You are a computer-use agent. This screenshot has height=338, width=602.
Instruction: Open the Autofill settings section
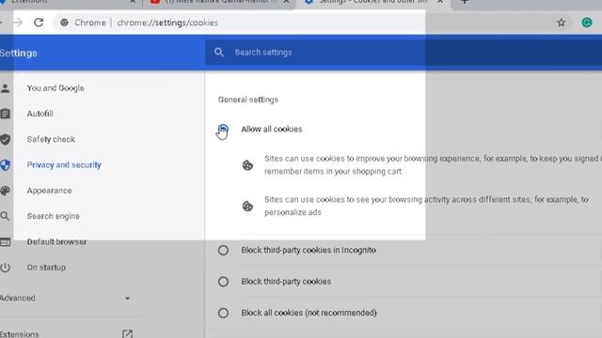pos(40,114)
